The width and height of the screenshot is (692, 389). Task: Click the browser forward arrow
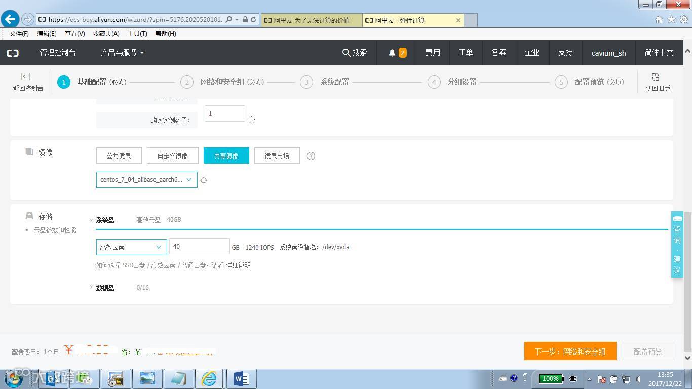pyautogui.click(x=28, y=19)
